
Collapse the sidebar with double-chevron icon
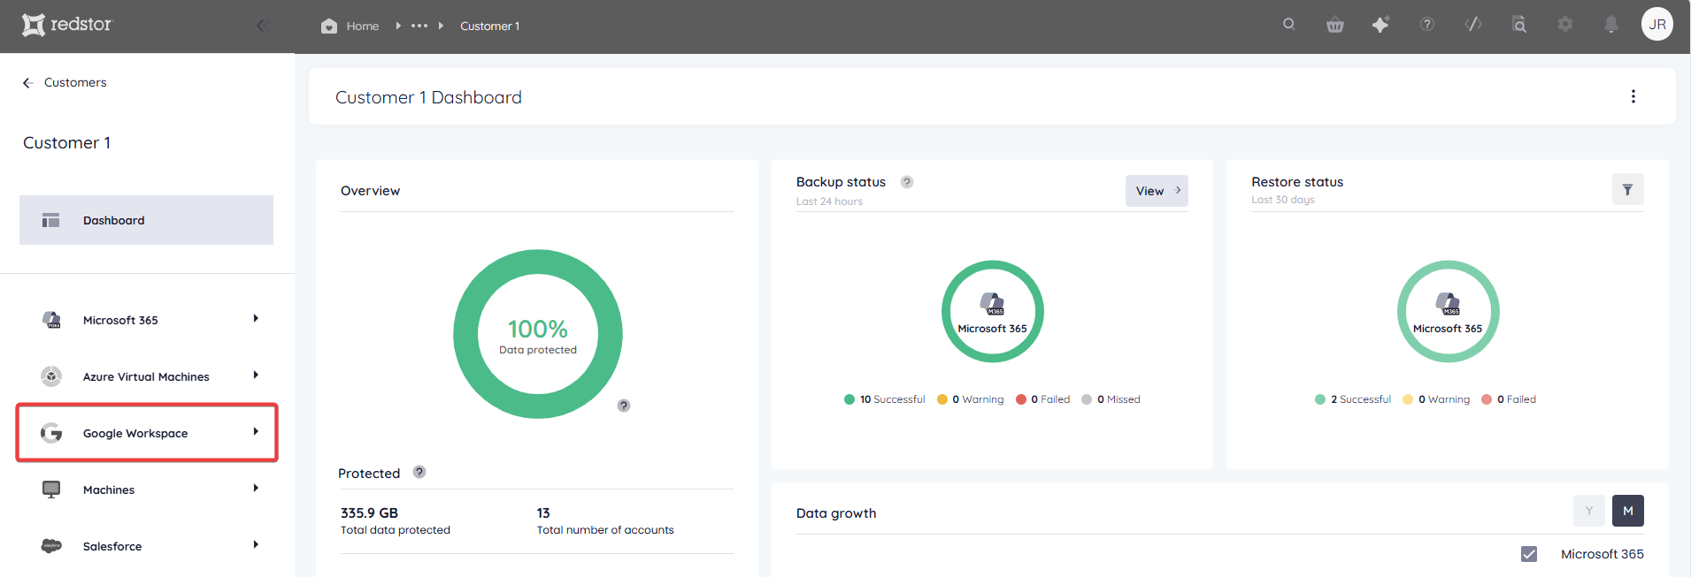tap(262, 26)
